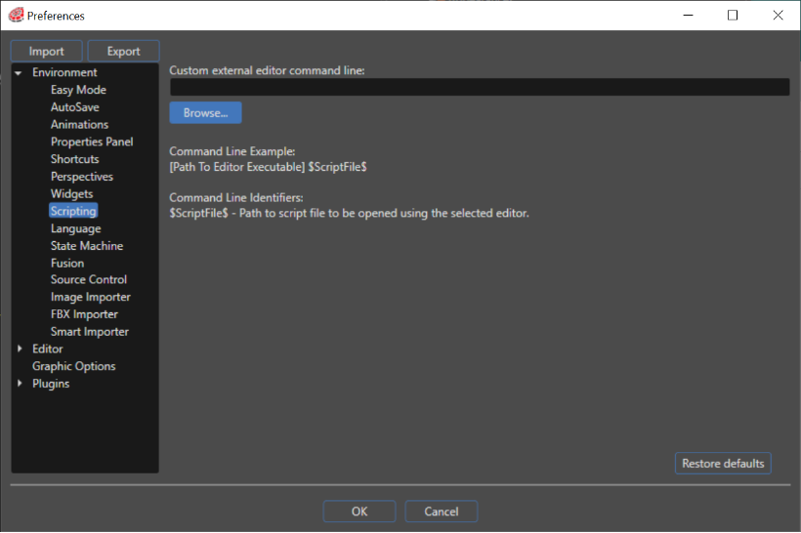801x533 pixels.
Task: Minimize the Preferences window
Action: click(x=688, y=16)
